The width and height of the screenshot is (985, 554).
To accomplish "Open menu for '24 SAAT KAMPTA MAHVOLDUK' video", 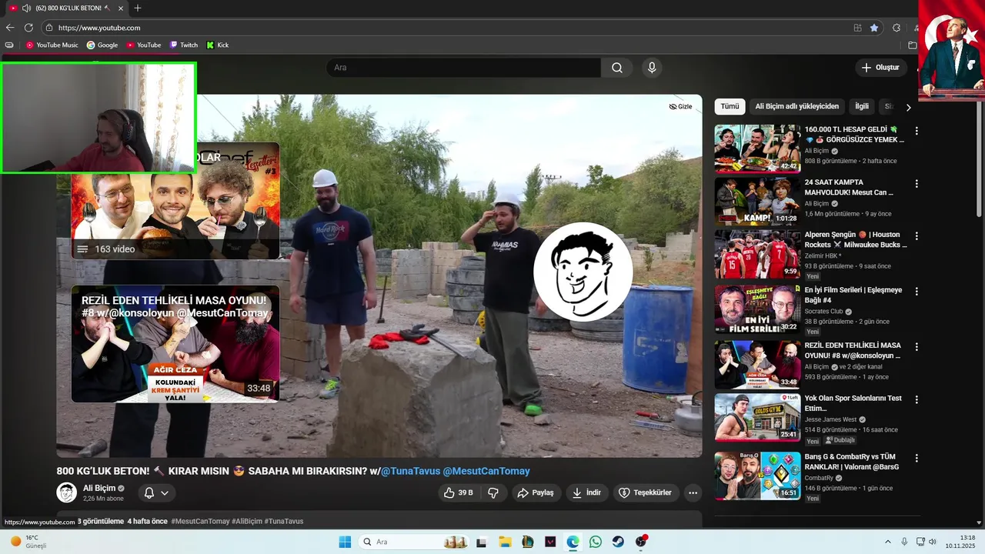I will tap(917, 184).
